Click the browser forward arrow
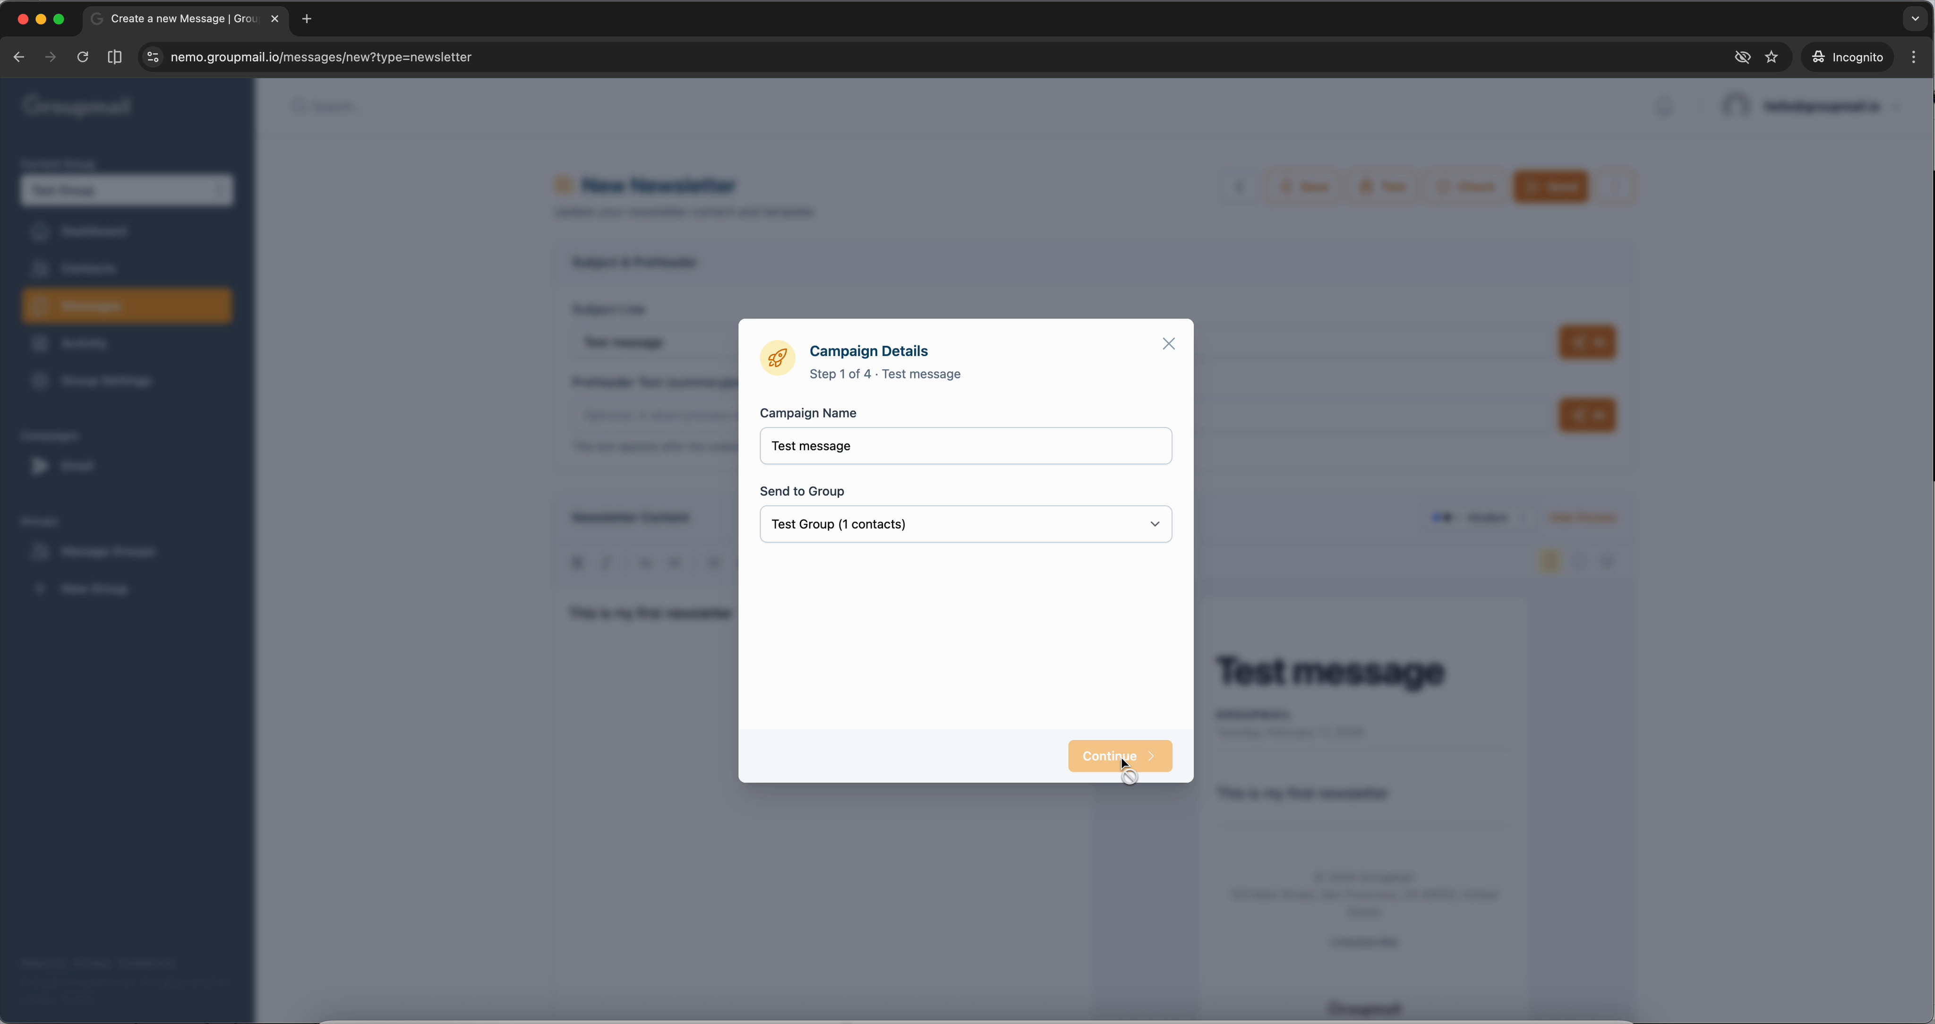This screenshot has height=1024, width=1935. (51, 57)
